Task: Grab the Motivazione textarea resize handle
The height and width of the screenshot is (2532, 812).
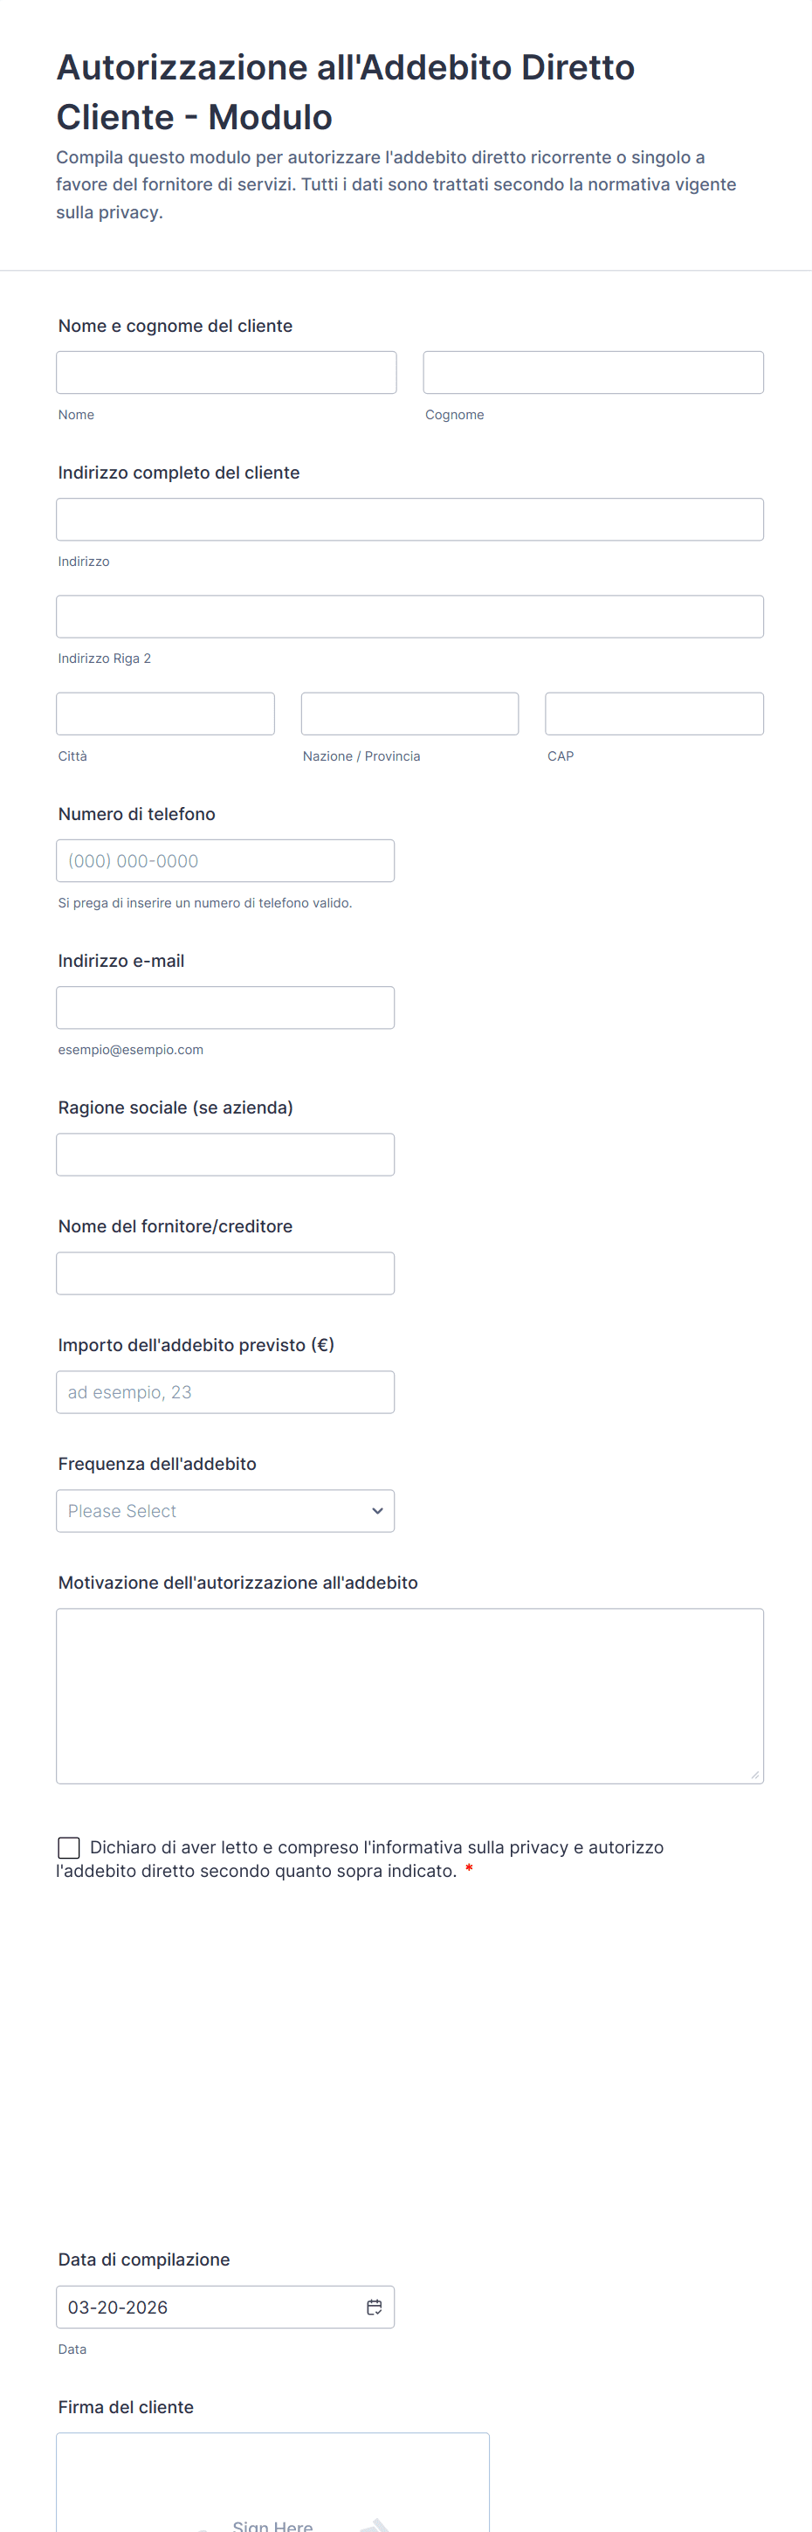Action: 754,1774
